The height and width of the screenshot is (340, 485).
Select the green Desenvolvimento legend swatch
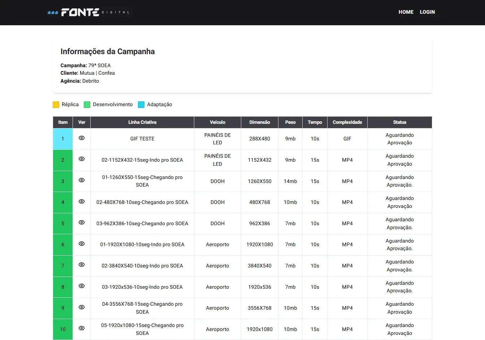coord(87,105)
